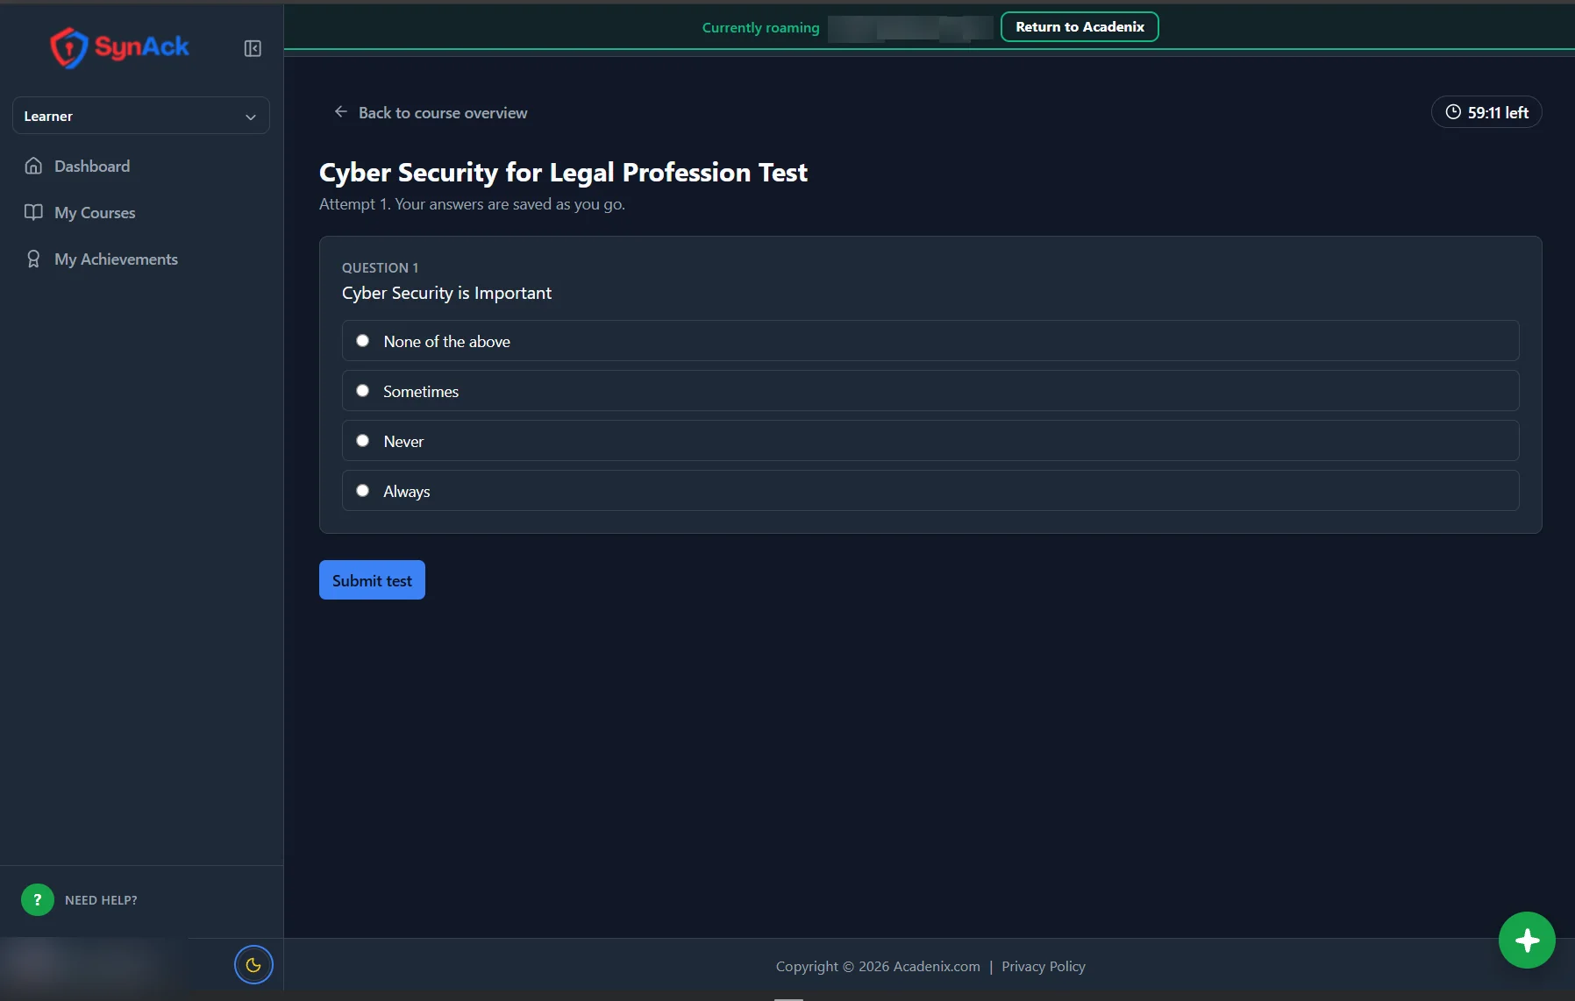Click the Copyright 2026 Acadenix.com text
Viewport: 1575px width, 1001px height.
click(x=878, y=966)
